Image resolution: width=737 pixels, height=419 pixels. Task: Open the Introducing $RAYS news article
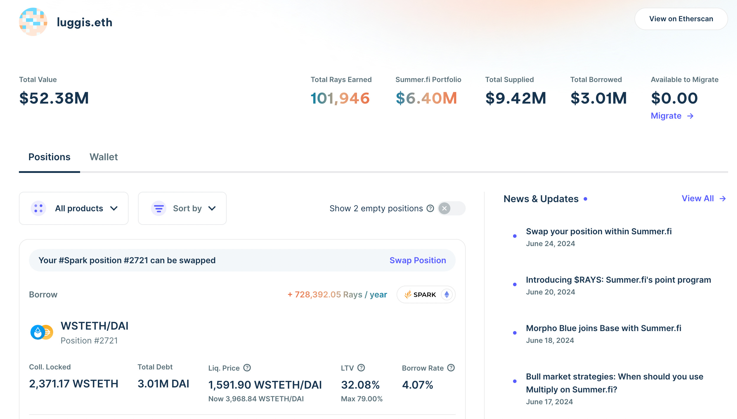tap(618, 280)
